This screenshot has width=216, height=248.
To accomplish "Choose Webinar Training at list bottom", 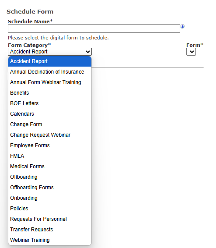I will coord(50,240).
